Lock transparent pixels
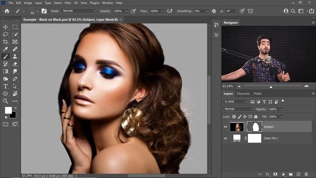 coord(234,117)
